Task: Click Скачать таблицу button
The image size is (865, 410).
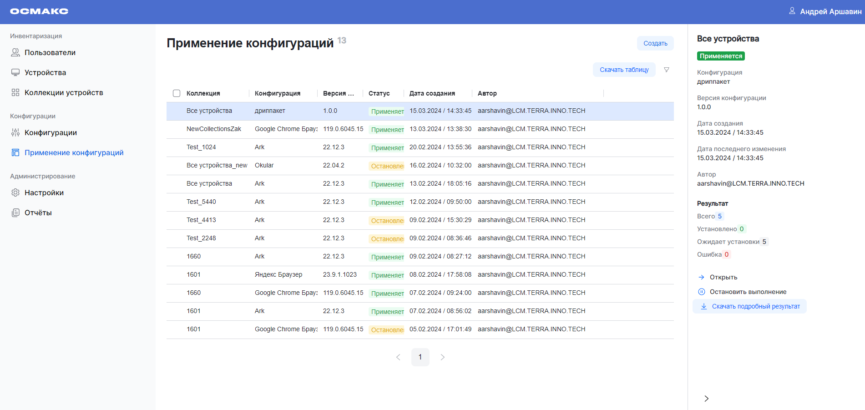Action: click(624, 70)
